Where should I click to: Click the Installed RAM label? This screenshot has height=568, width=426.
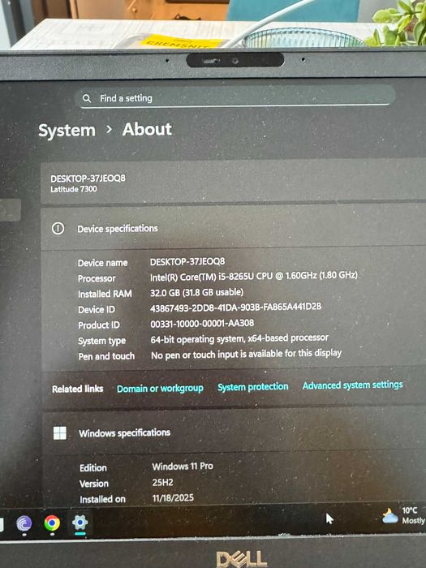(105, 294)
